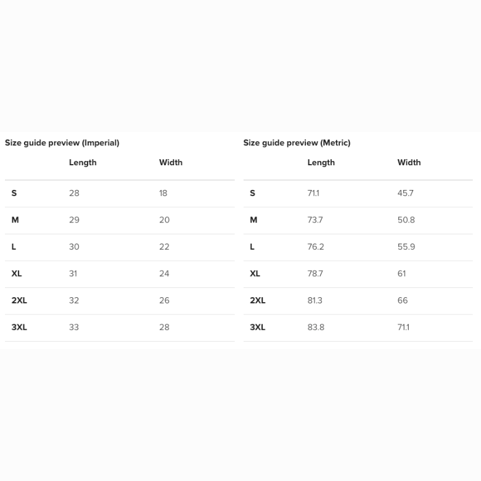Click the Metric length value 83.8
The height and width of the screenshot is (481, 481).
pyautogui.click(x=316, y=327)
